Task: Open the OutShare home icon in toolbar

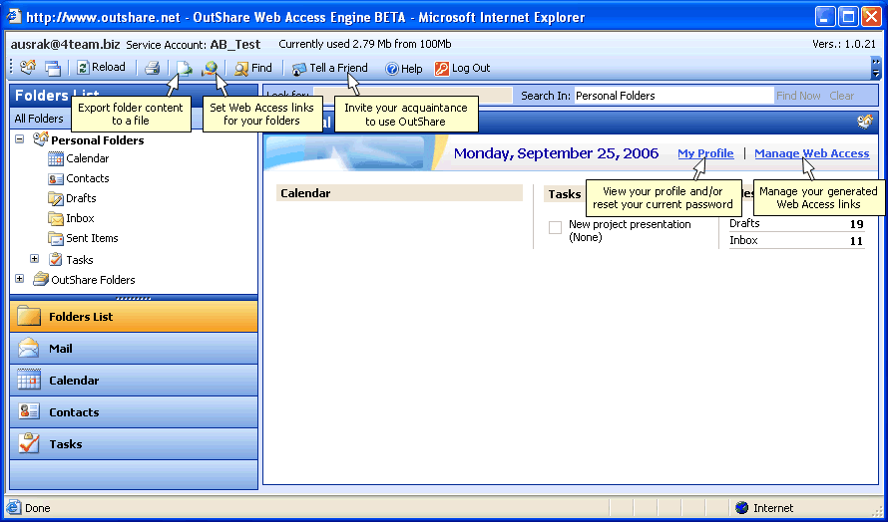Action: pyautogui.click(x=28, y=68)
